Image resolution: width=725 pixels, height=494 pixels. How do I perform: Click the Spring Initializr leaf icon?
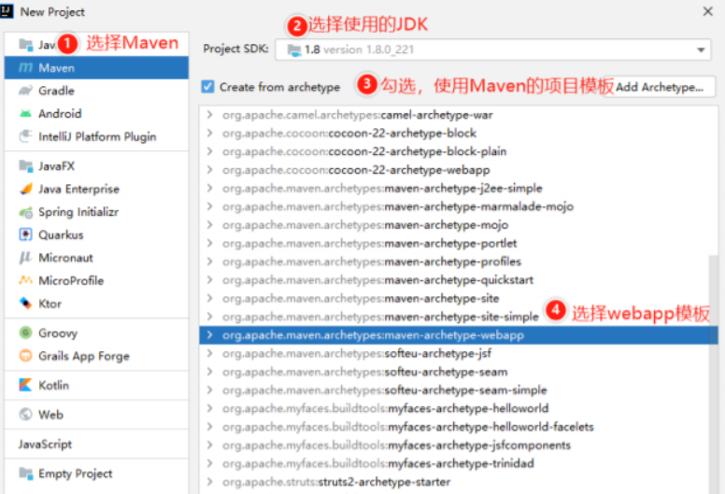click(x=26, y=212)
